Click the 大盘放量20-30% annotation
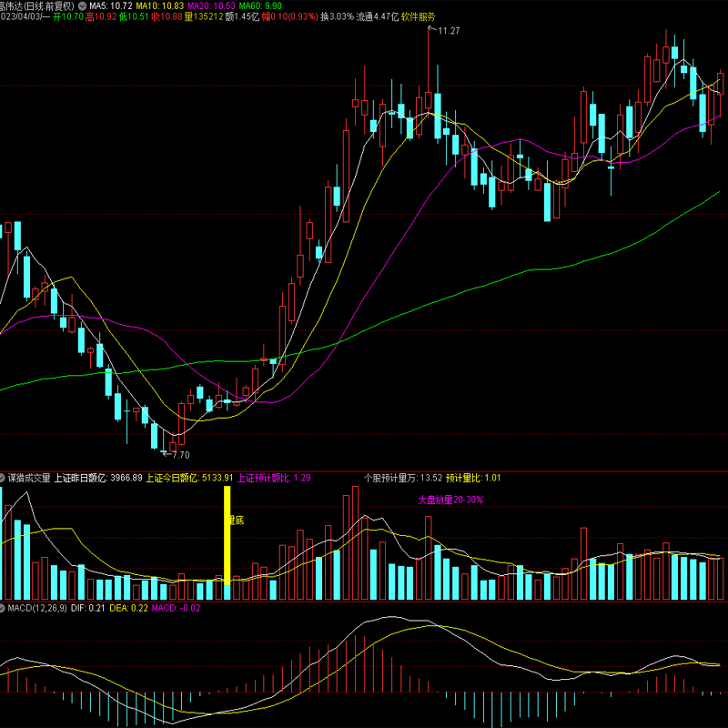Screen dimensions: 728x728 click(450, 500)
